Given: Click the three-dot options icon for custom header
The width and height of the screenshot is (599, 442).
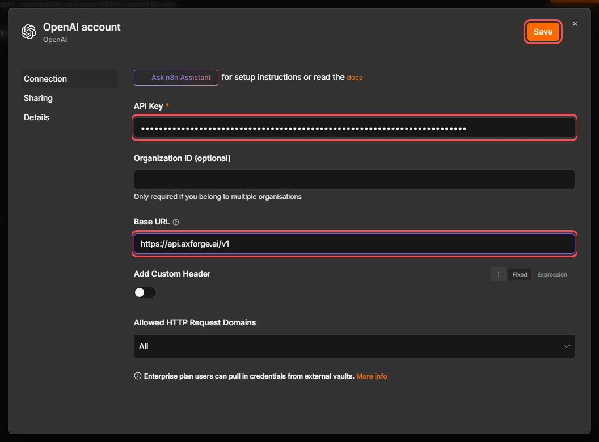Looking at the screenshot, I should (499, 274).
